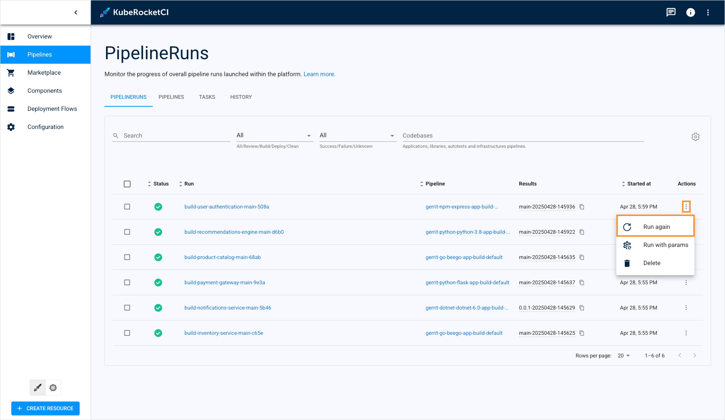Open the Rows per page dropdown
Image resolution: width=725 pixels, height=420 pixels.
click(623, 356)
